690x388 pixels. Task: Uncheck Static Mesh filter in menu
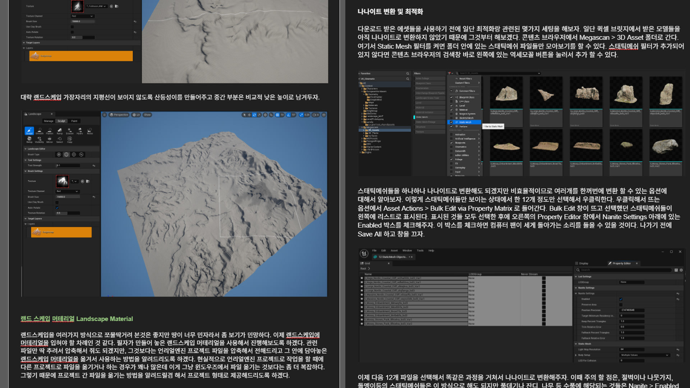(x=451, y=122)
